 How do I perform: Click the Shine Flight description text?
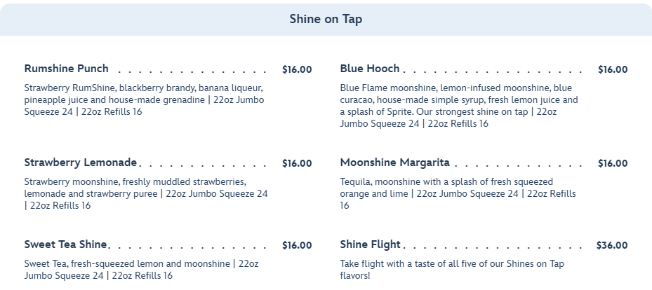pos(452,270)
